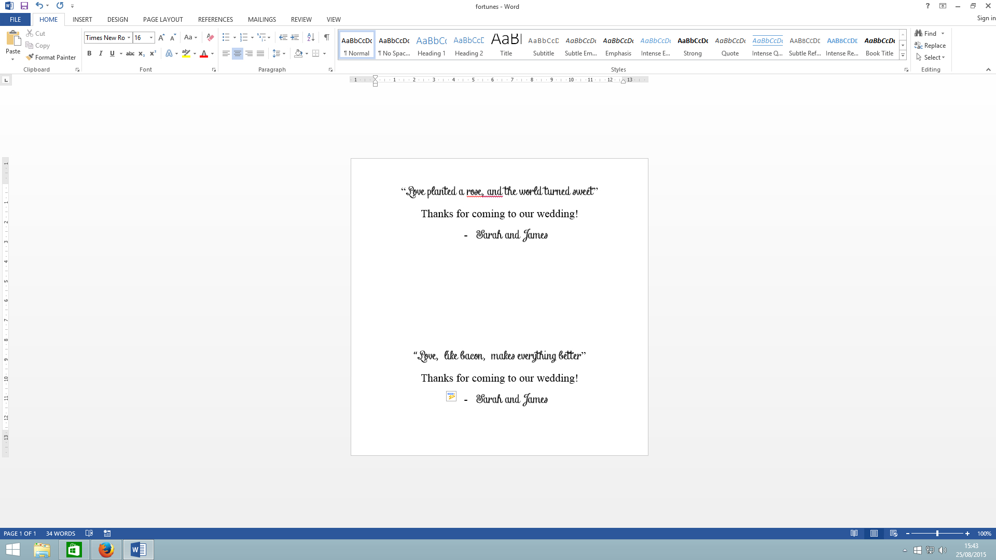Click the 100% zoom level
This screenshot has height=560, width=996.
pyautogui.click(x=984, y=533)
